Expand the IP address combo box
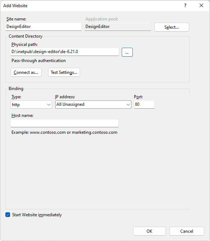Image resolution: width=210 pixels, height=241 pixels. [93, 104]
